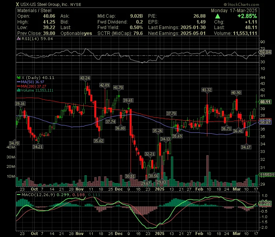Click the 36.80 price label
The width and height of the screenshot is (275, 237).
(x=120, y=129)
